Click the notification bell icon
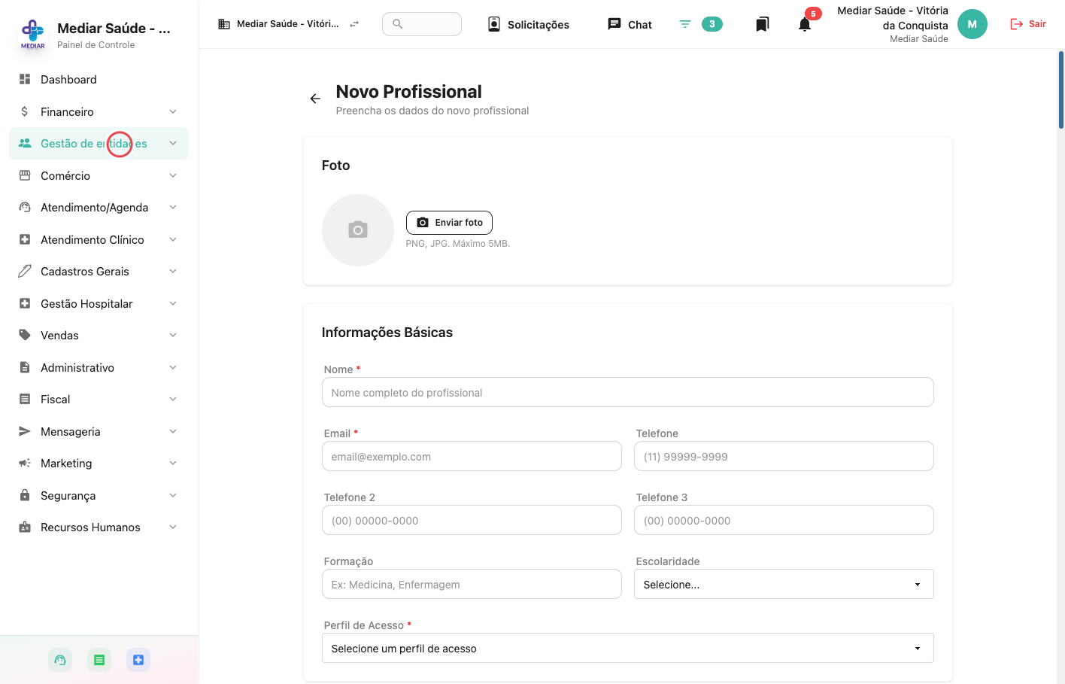This screenshot has width=1065, height=684. coord(805,24)
